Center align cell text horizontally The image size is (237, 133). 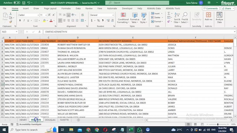[x=64, y=21]
